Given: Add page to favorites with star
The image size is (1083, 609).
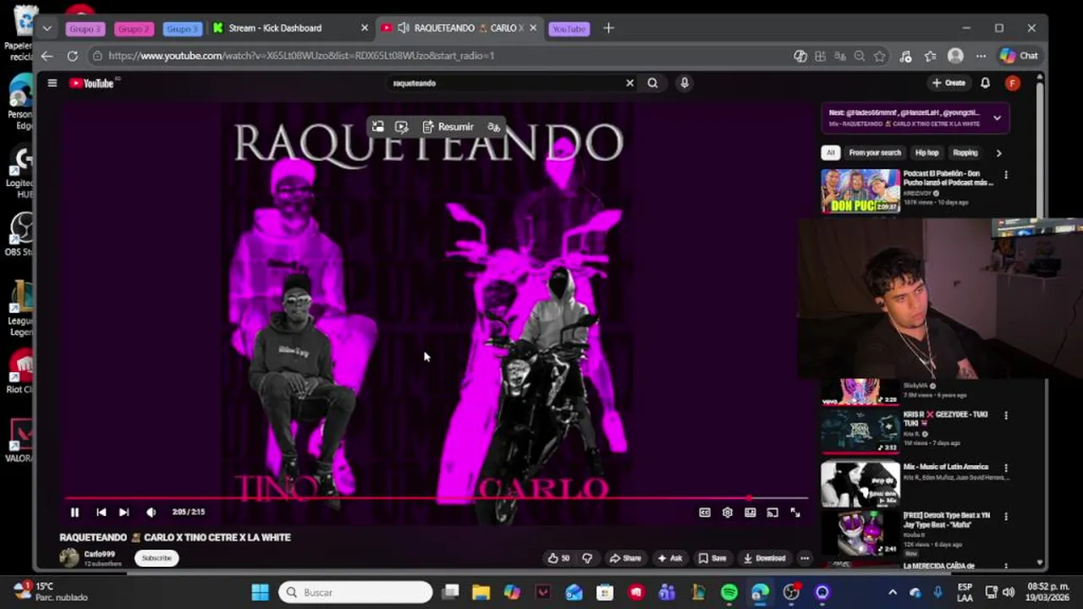Looking at the screenshot, I should tap(880, 56).
